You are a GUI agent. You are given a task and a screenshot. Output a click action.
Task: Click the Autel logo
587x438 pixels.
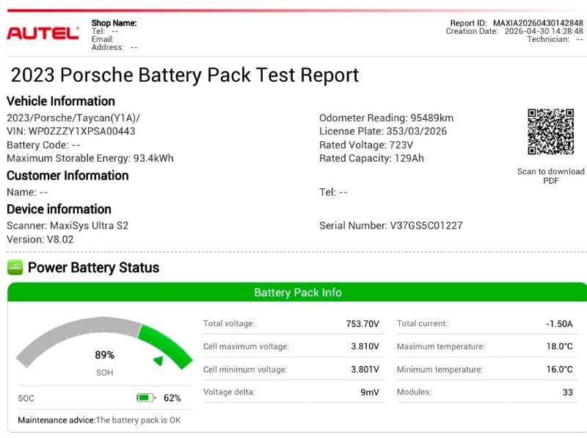tap(43, 33)
